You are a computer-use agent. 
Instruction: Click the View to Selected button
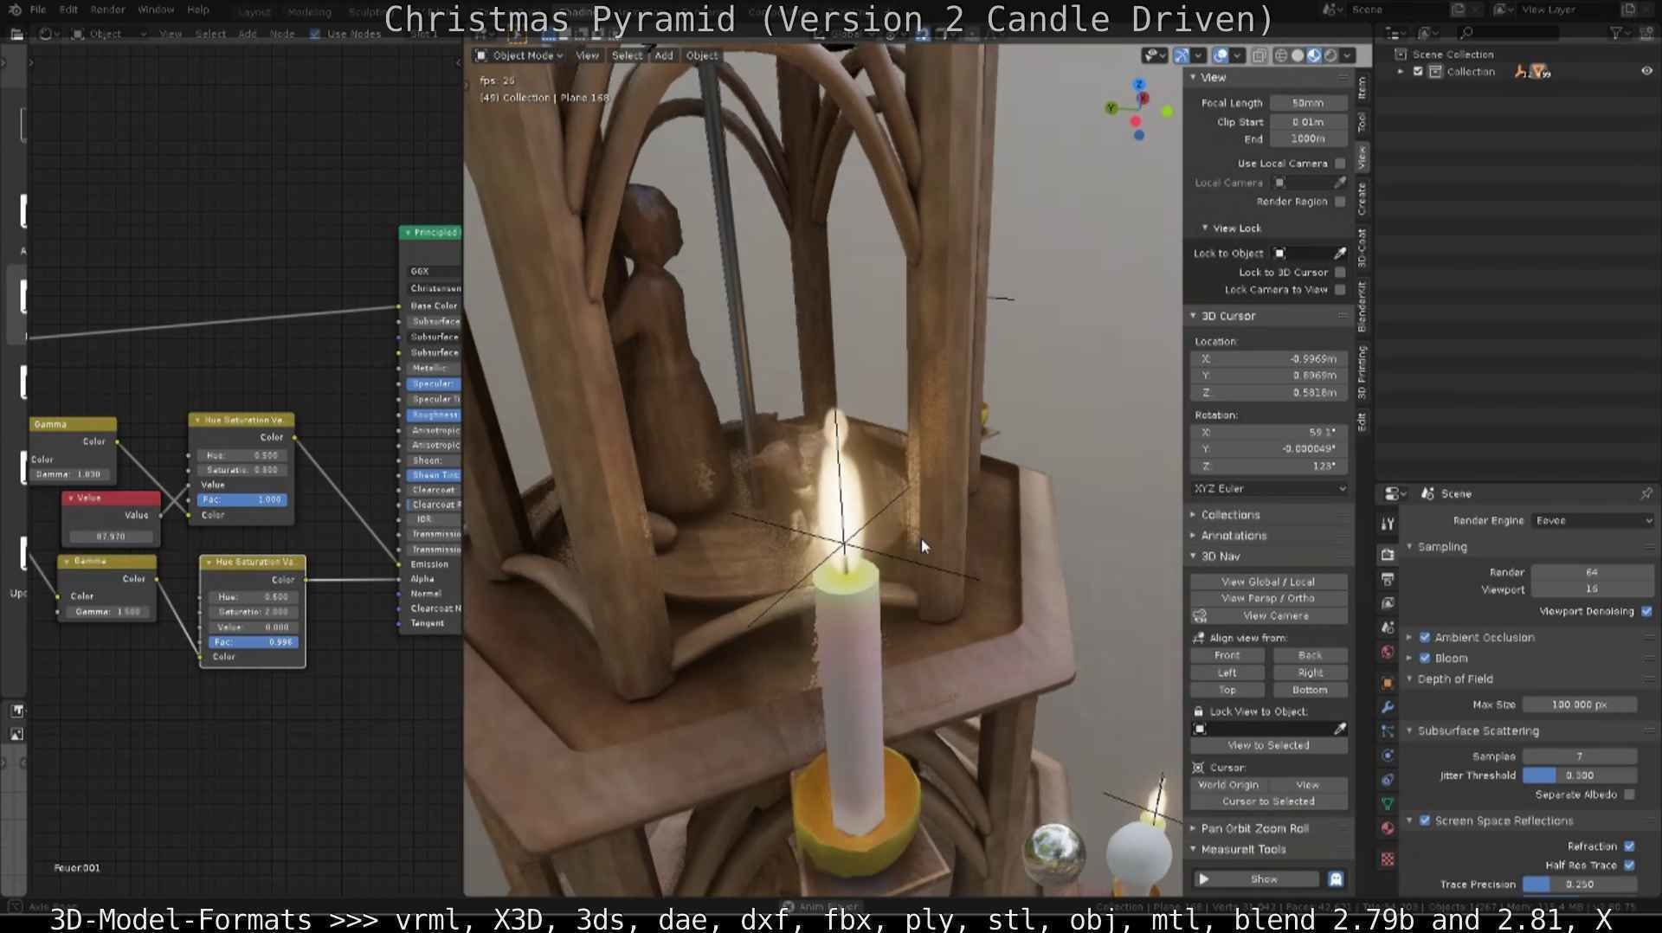coord(1268,746)
